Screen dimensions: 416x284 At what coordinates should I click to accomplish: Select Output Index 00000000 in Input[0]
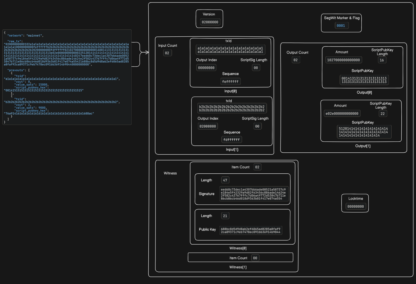pos(206,67)
